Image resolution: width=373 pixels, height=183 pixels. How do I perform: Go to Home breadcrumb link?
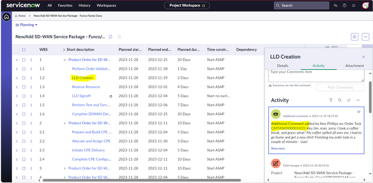coord(20,16)
